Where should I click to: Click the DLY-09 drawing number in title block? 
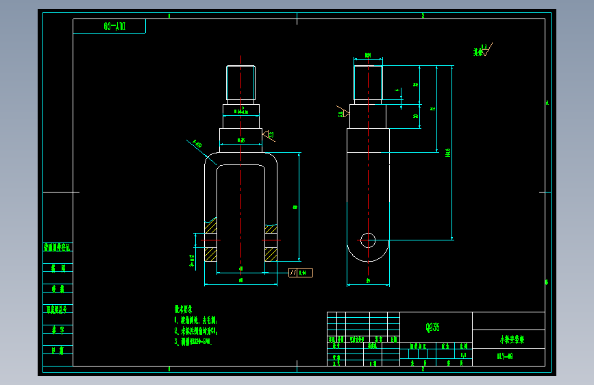click(x=505, y=356)
